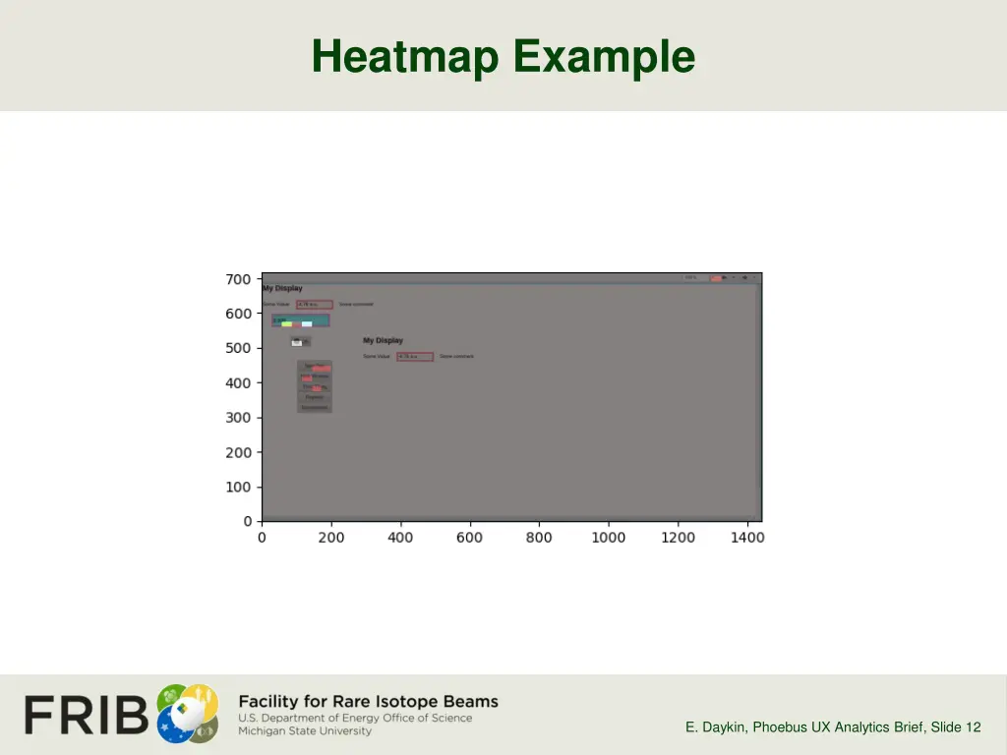The height and width of the screenshot is (755, 1007).
Task: Click the upper-left "Some comment" label
Action: (x=356, y=305)
